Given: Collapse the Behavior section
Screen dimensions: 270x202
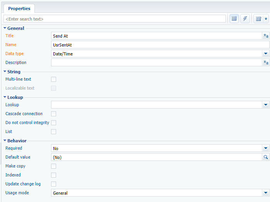Looking at the screenshot, I should pos(5,140).
